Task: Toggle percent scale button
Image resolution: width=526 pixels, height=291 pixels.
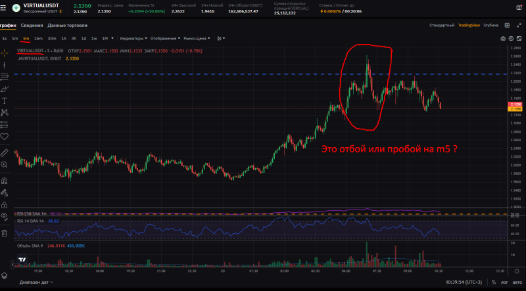Action: [494, 282]
